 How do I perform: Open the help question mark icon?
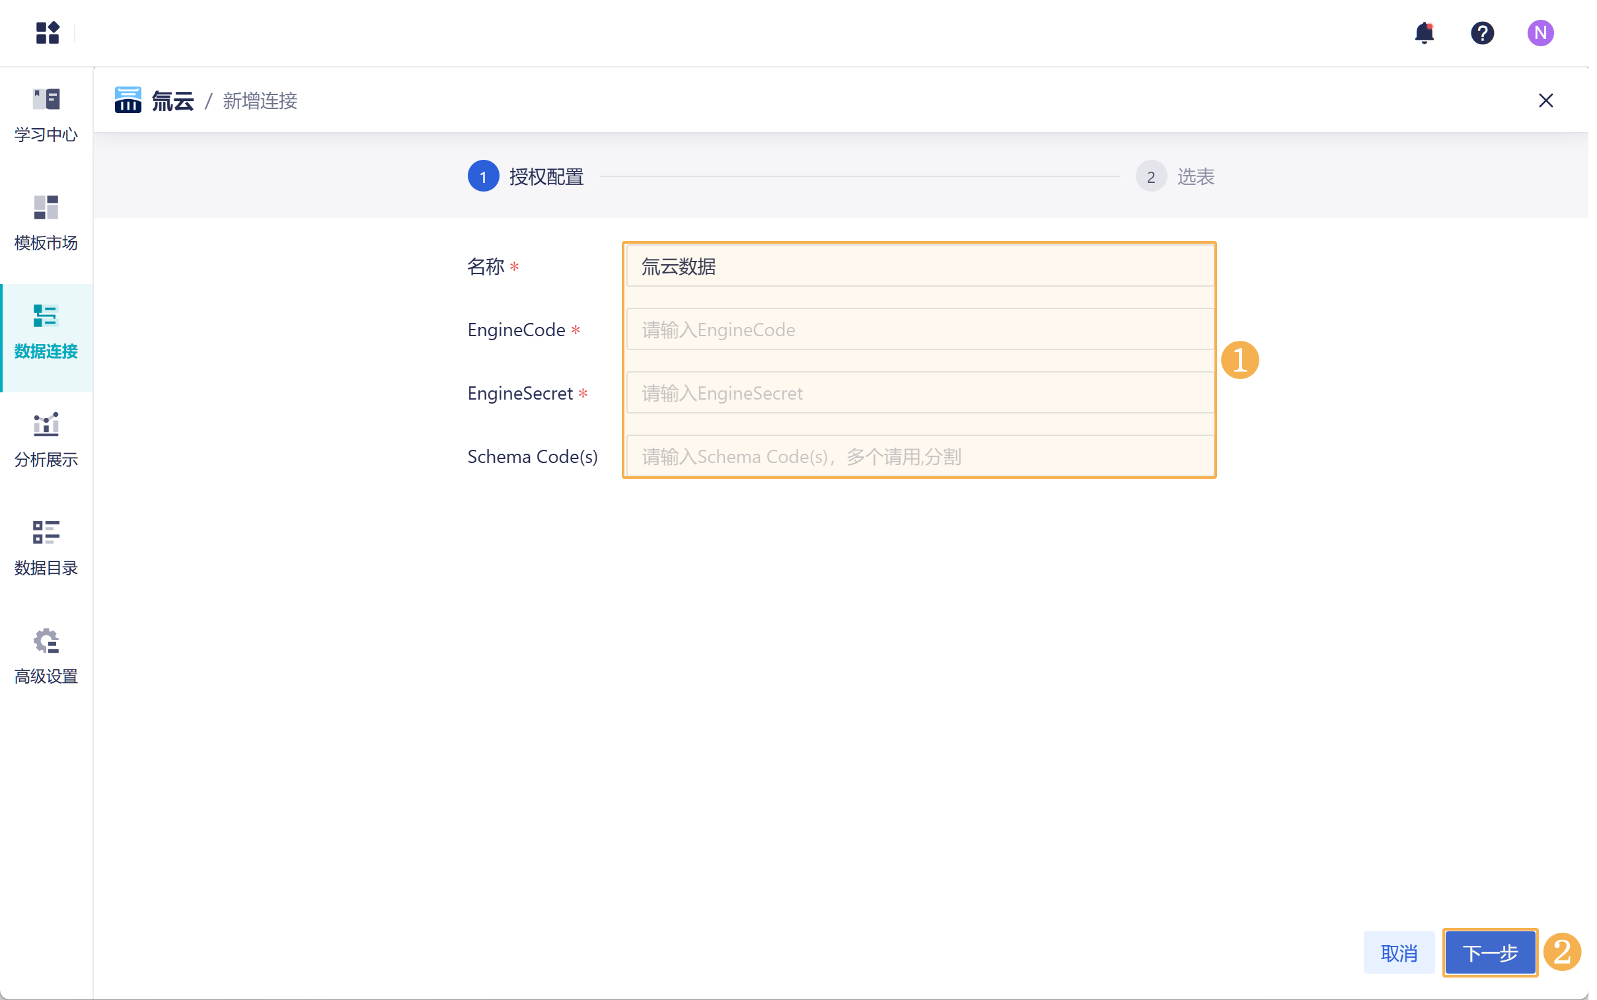point(1482,32)
